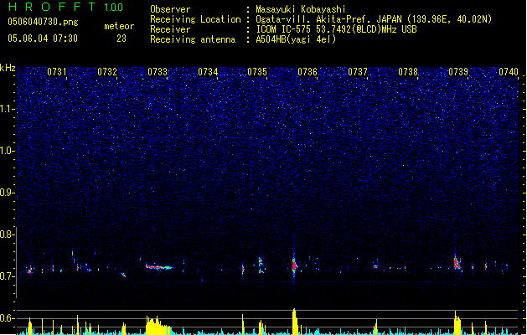This screenshot has width=527, height=335.
Task: Click the 'Receiver' label
Action: pos(170,29)
